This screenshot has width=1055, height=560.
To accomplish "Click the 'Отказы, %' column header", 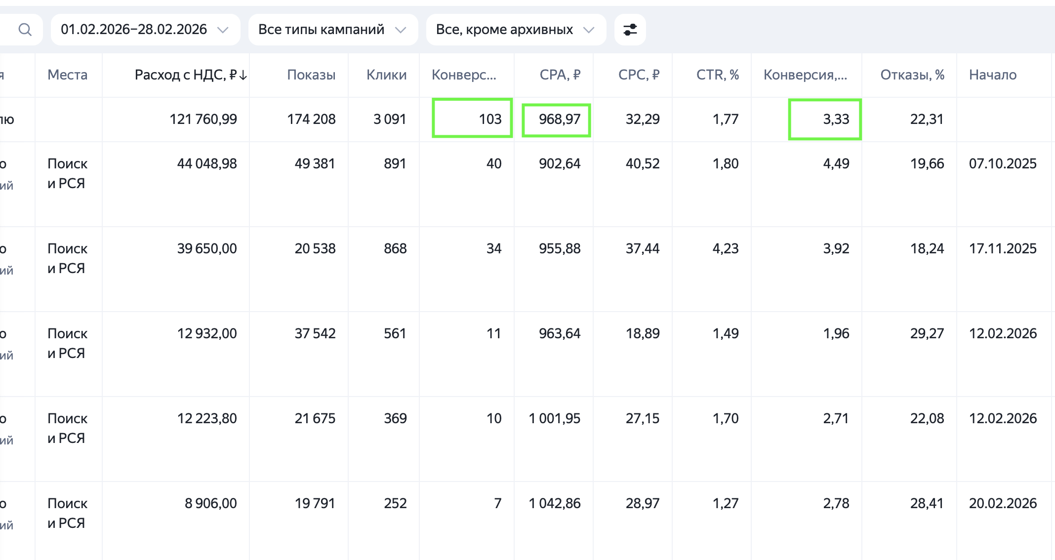I will pos(912,75).
